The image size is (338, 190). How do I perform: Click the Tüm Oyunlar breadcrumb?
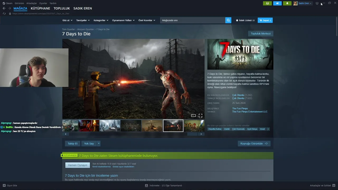(68, 29)
